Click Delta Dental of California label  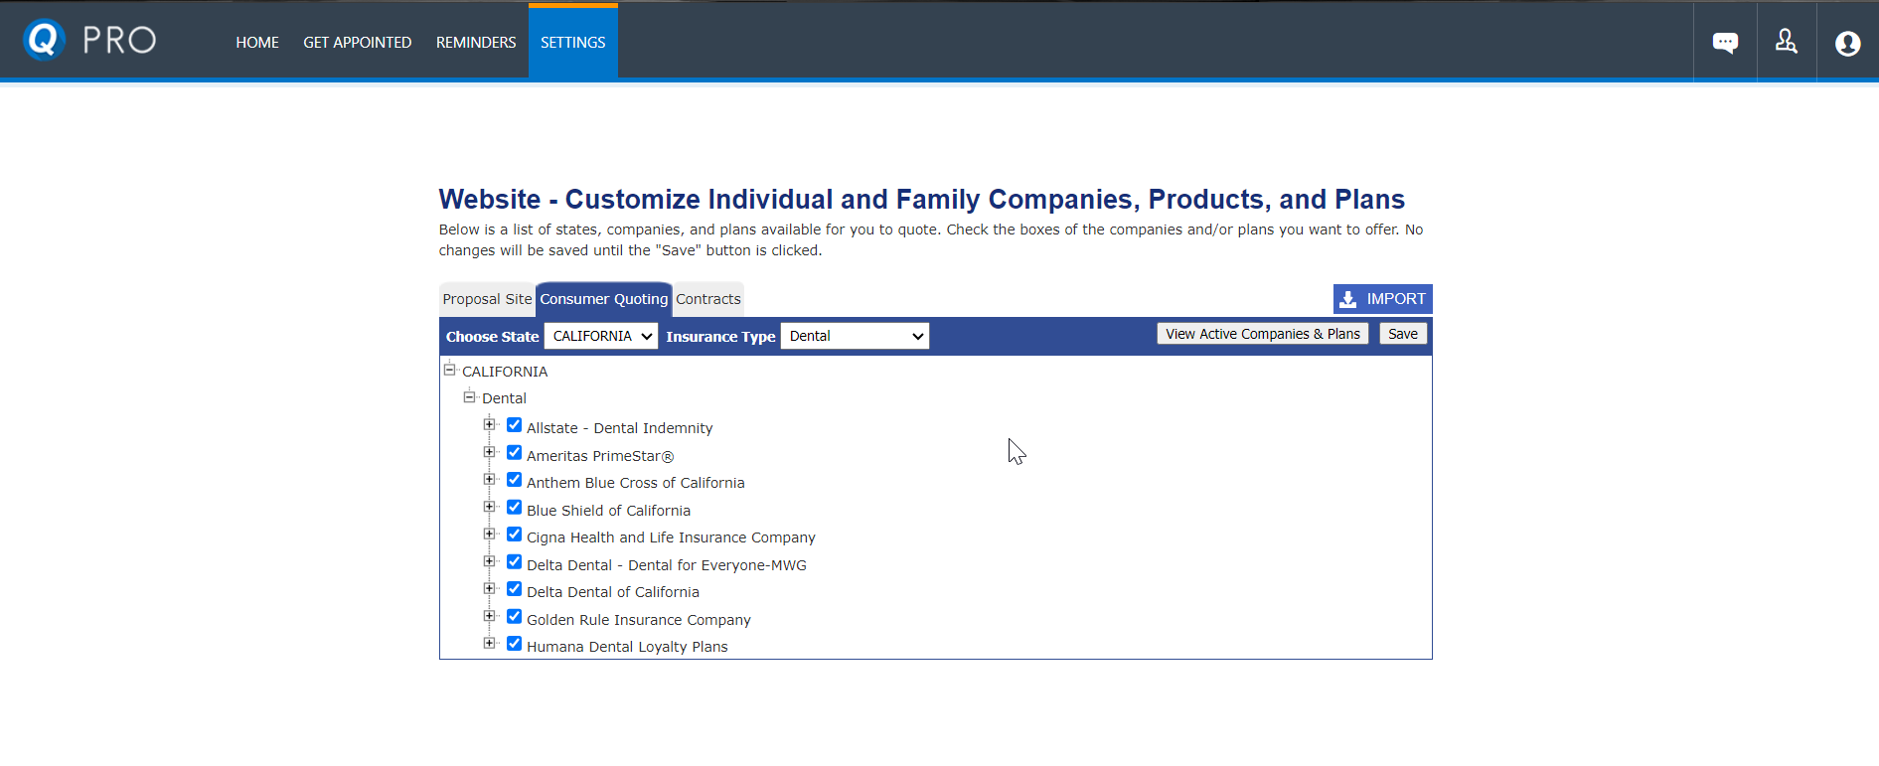pyautogui.click(x=613, y=592)
